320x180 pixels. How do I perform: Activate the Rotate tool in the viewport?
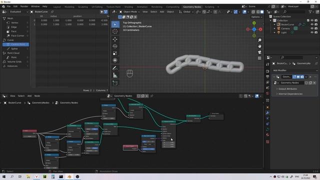[115, 46]
